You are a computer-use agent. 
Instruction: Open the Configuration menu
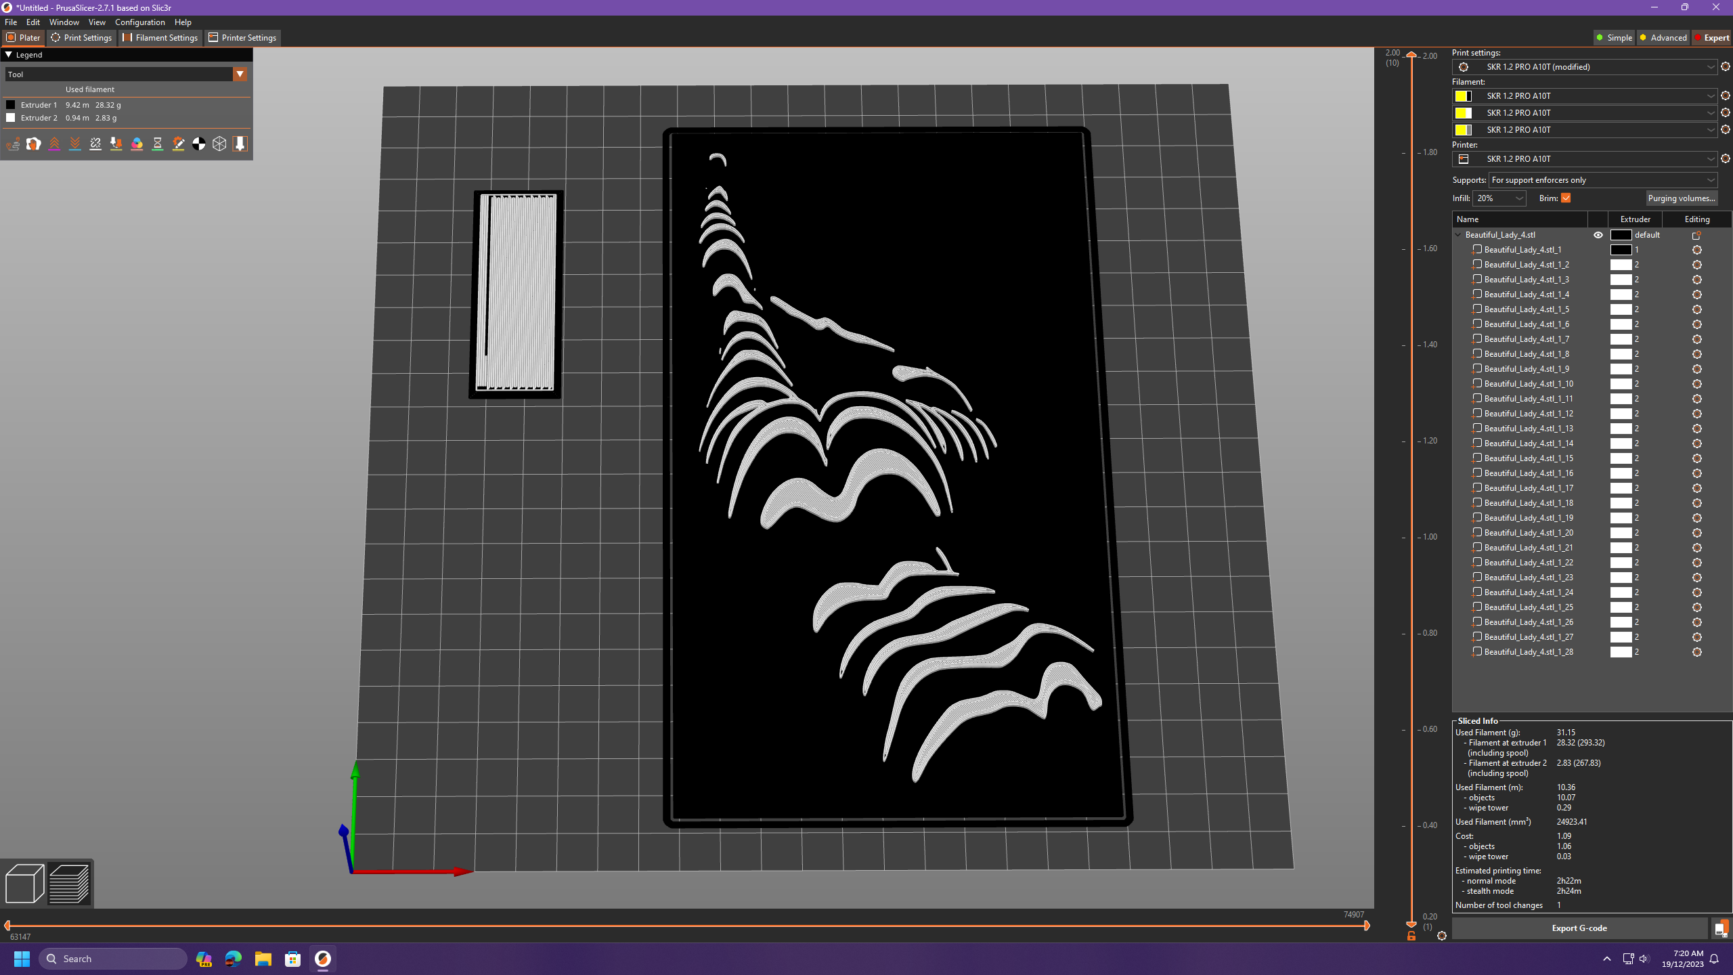click(139, 22)
